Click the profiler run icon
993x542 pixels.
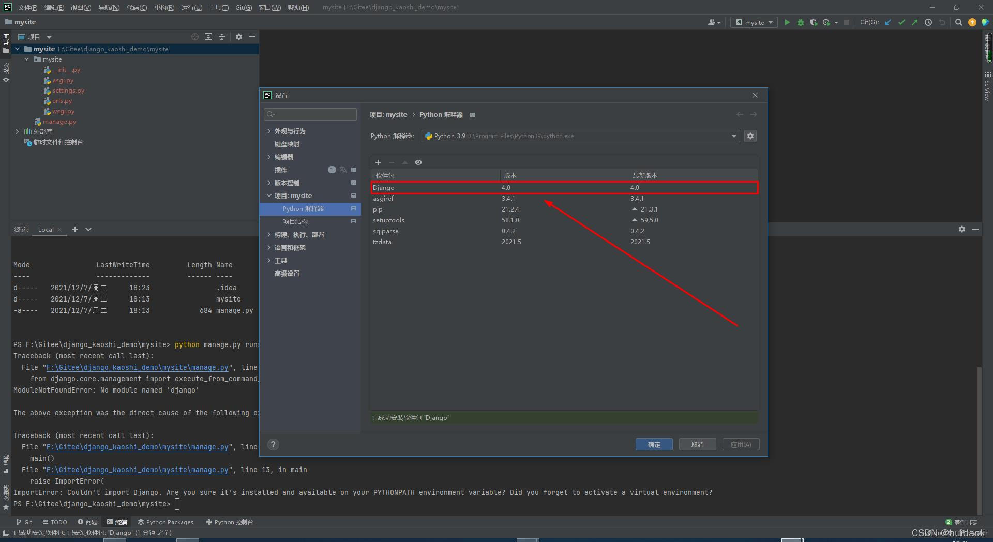(x=826, y=22)
